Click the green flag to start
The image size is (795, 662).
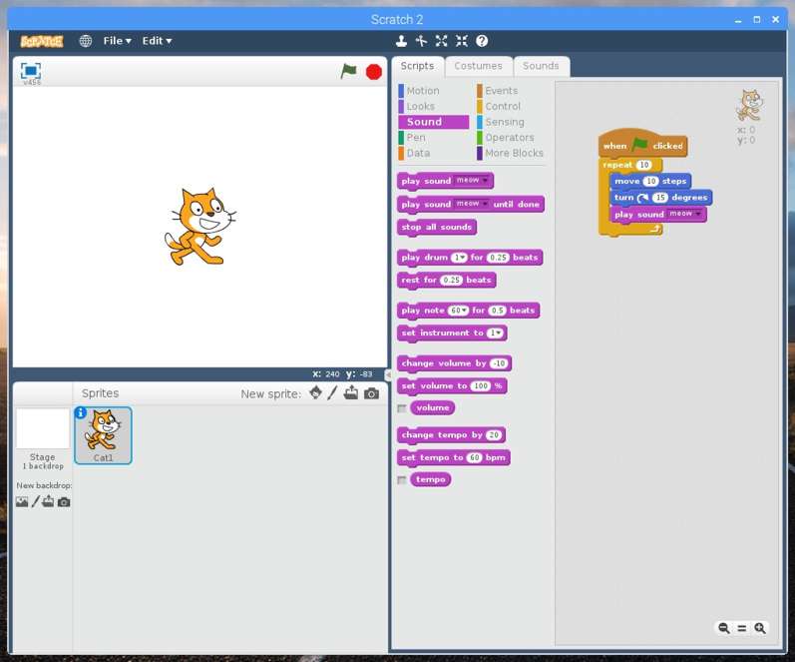point(348,72)
